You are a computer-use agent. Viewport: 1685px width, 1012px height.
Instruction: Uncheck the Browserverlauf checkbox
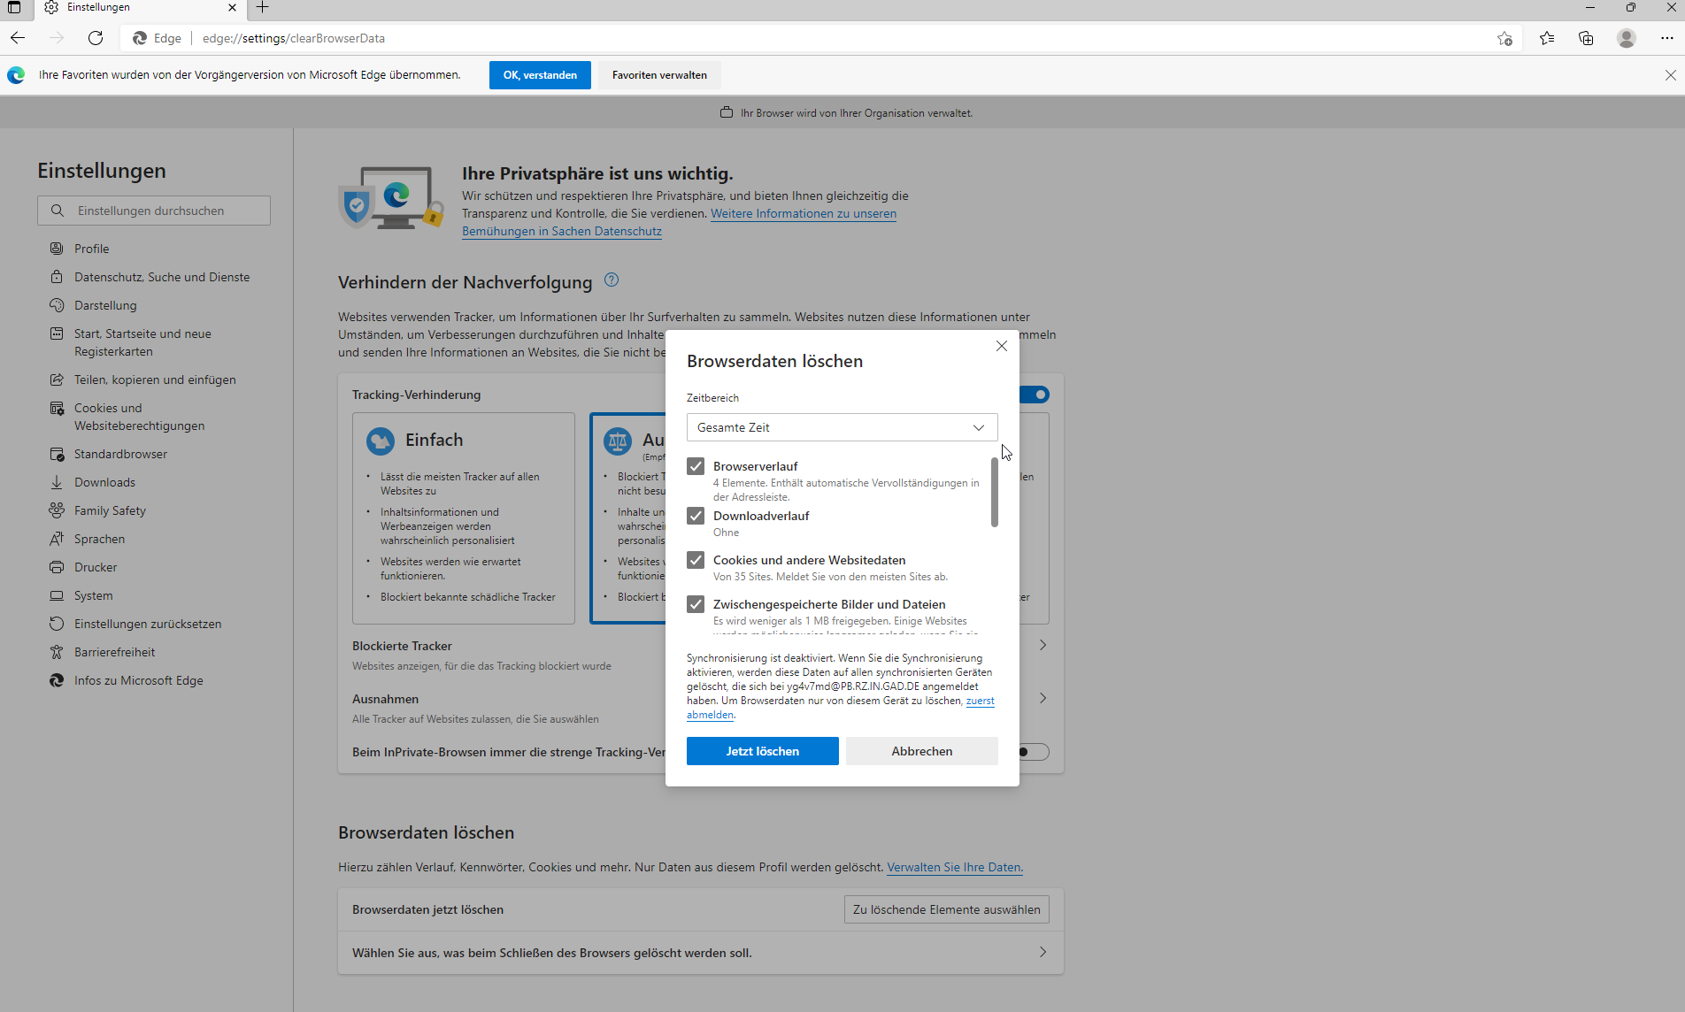click(696, 466)
